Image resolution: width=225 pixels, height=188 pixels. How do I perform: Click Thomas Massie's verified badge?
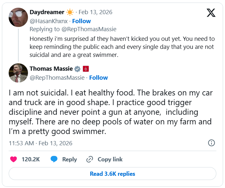point(77,68)
